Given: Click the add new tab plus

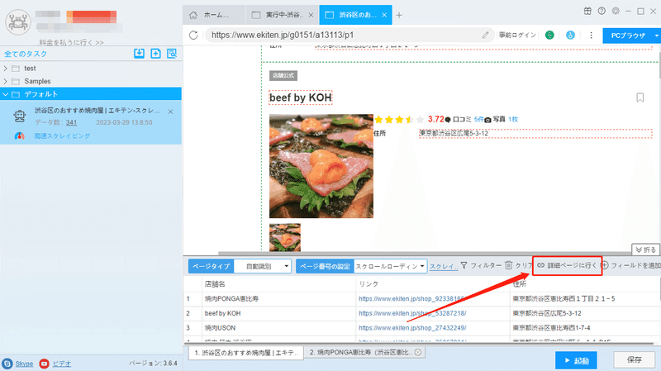Looking at the screenshot, I should [x=399, y=15].
